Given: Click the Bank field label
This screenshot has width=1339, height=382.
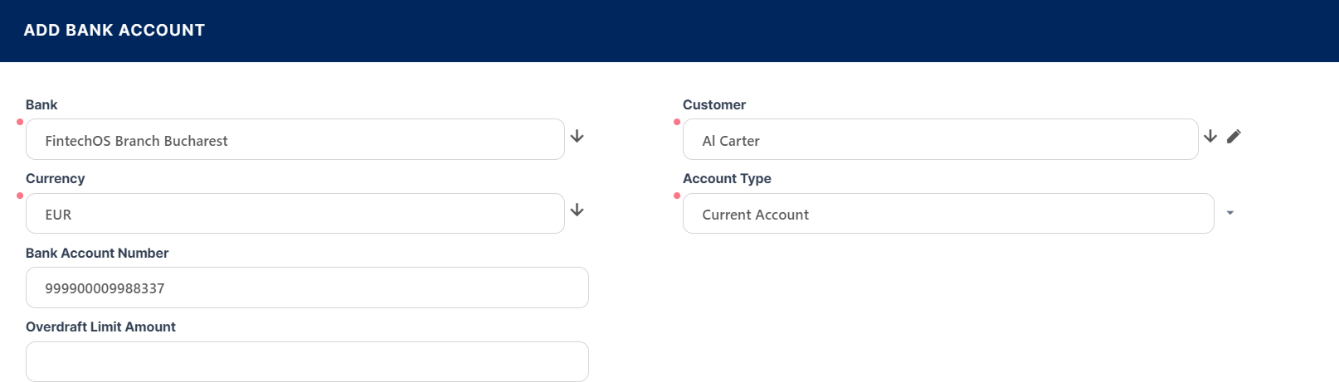Looking at the screenshot, I should [x=41, y=105].
